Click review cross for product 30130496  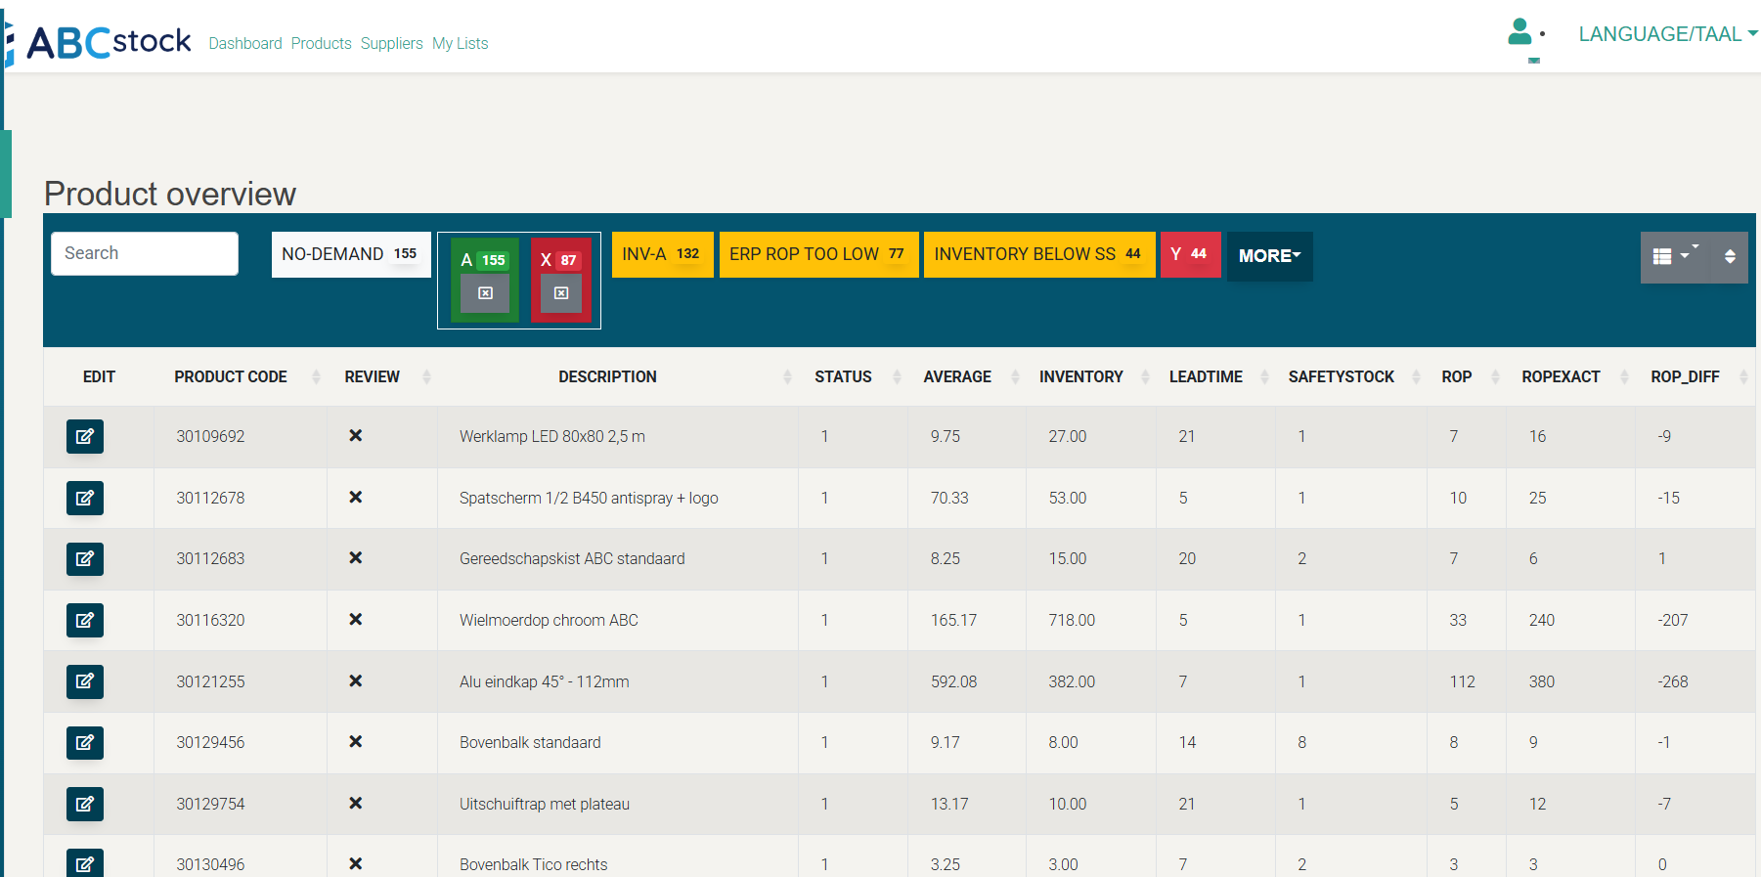pyautogui.click(x=356, y=864)
